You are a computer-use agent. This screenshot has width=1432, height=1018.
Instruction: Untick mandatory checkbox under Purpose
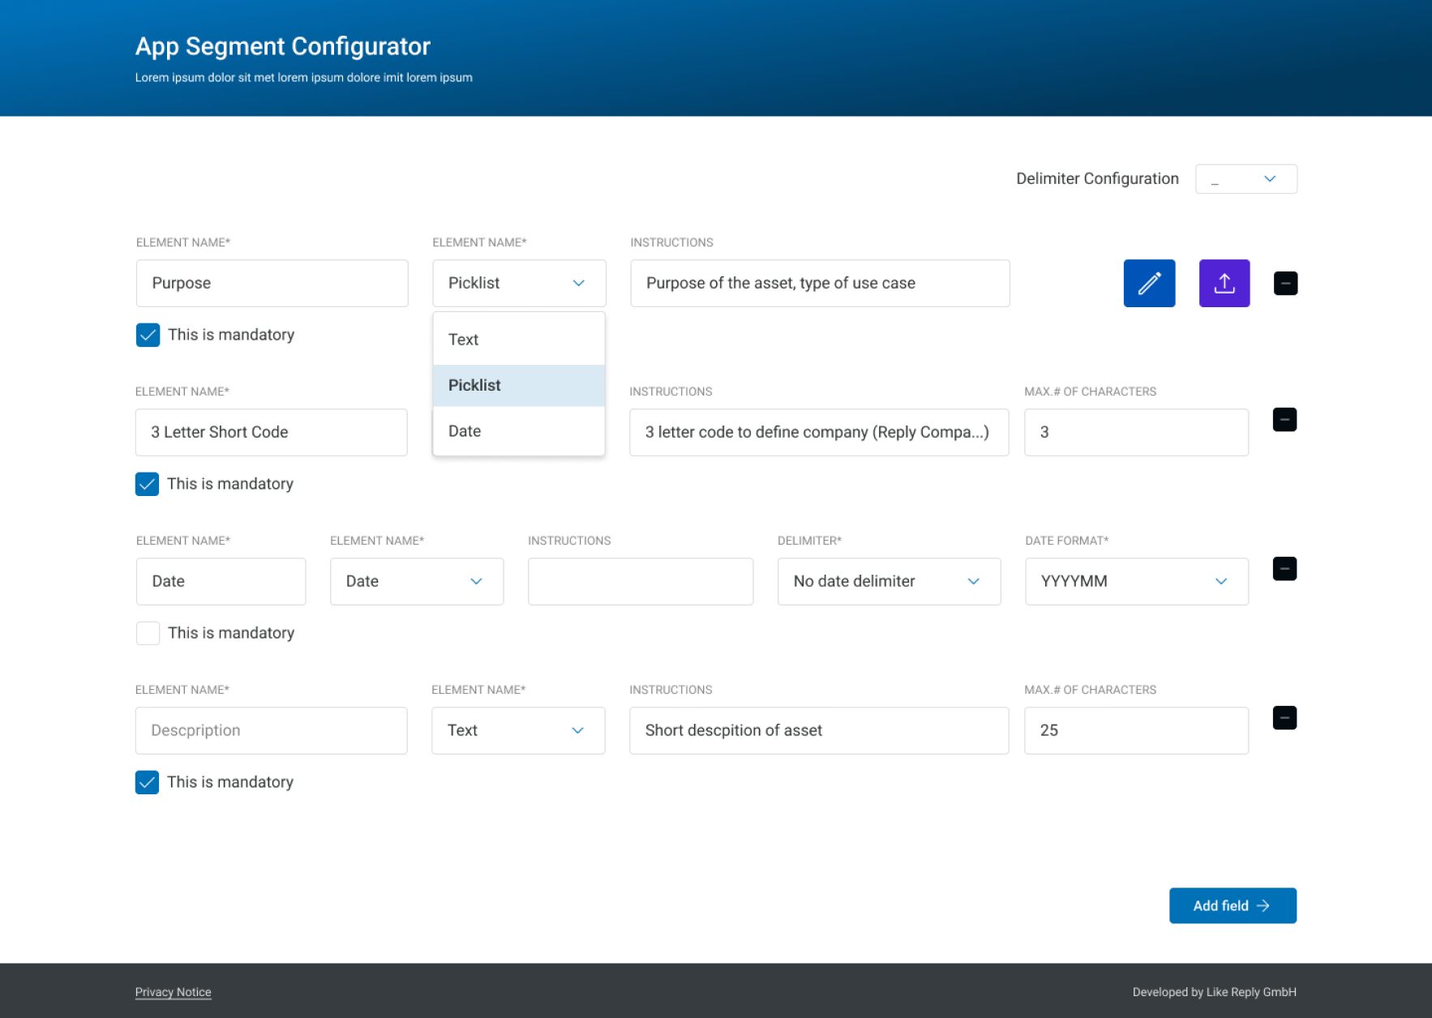point(148,335)
